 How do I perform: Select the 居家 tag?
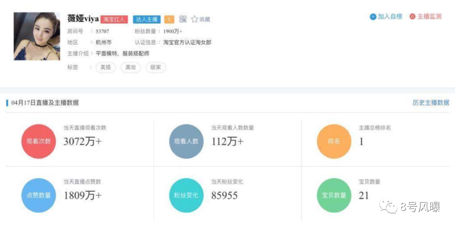coord(156,68)
